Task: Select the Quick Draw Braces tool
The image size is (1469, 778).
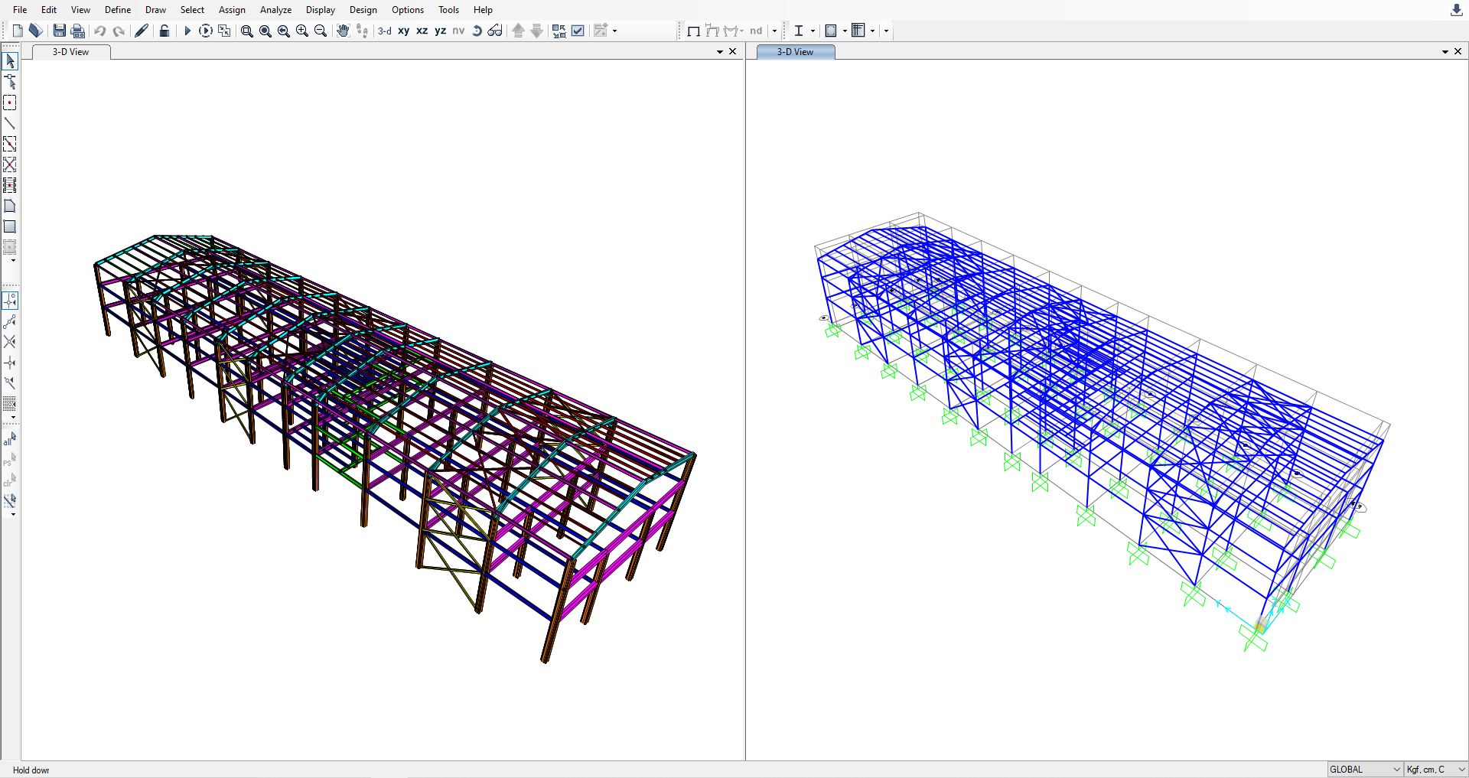Action: tap(10, 164)
